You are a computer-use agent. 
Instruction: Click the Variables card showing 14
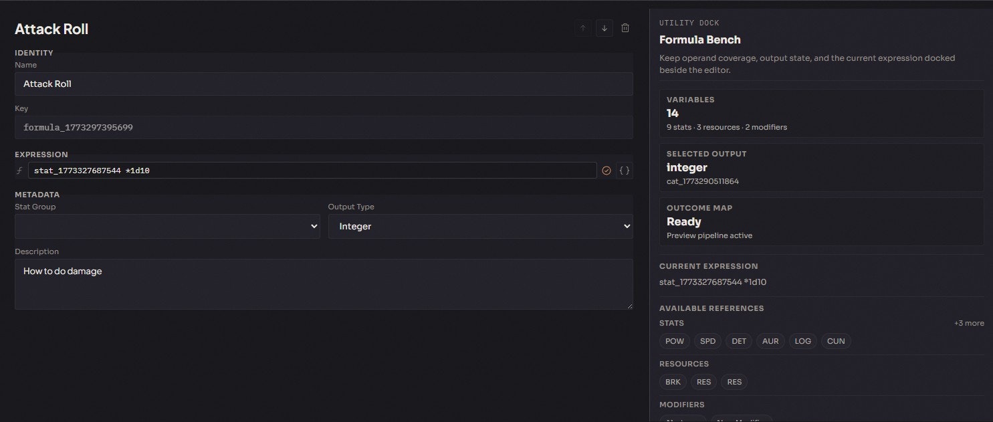point(822,113)
